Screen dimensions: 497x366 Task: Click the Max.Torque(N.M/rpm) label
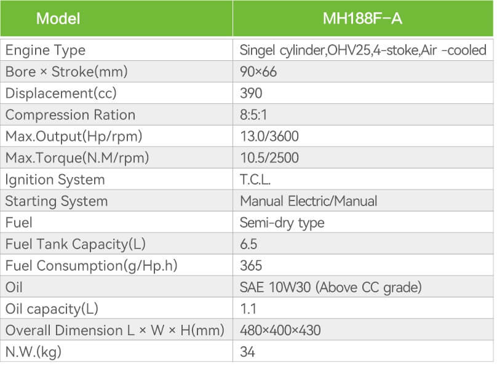coord(77,158)
